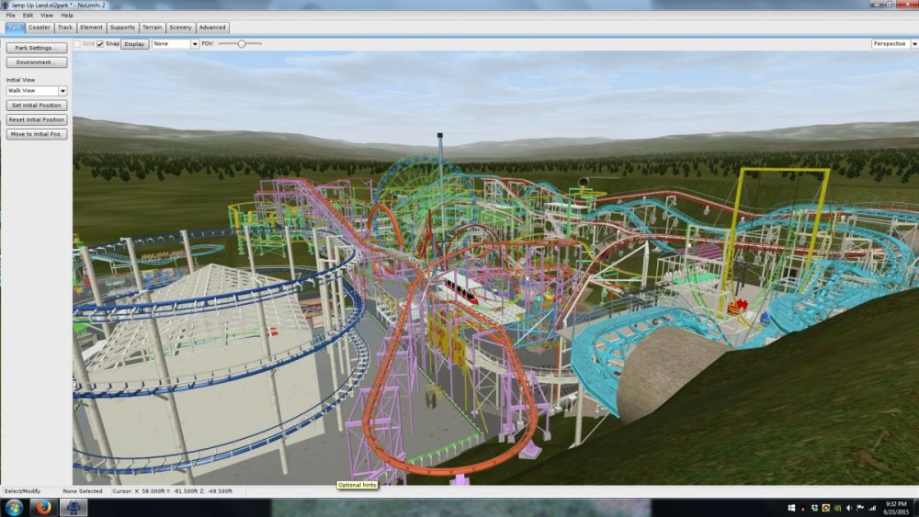The image size is (919, 517).
Task: Click the clock in the taskbar
Action: [896, 508]
